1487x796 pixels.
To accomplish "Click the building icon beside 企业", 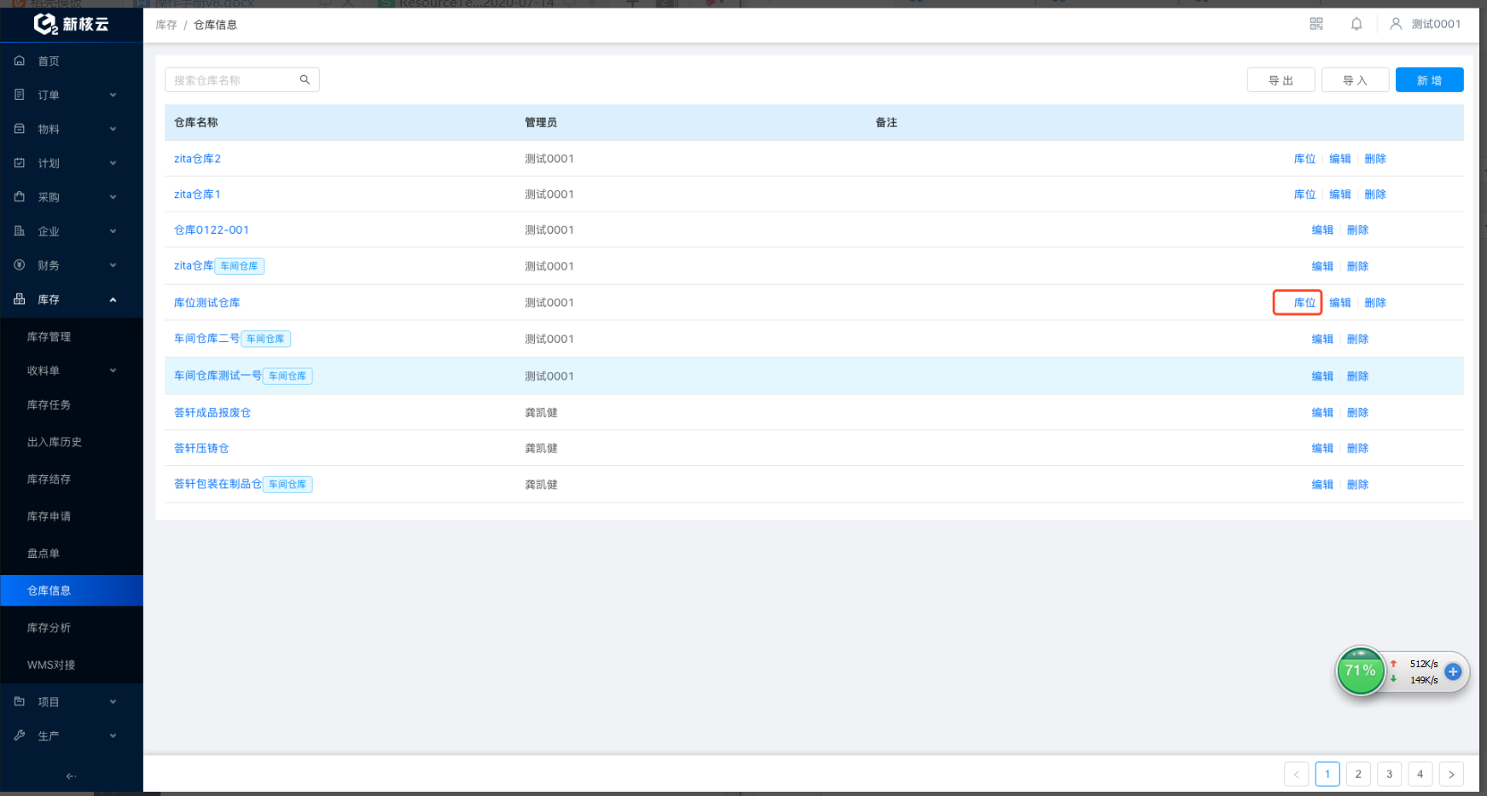I will point(20,231).
